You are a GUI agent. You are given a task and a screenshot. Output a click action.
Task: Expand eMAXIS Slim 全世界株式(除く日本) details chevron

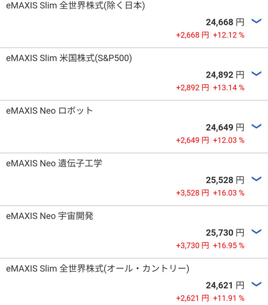click(256, 21)
